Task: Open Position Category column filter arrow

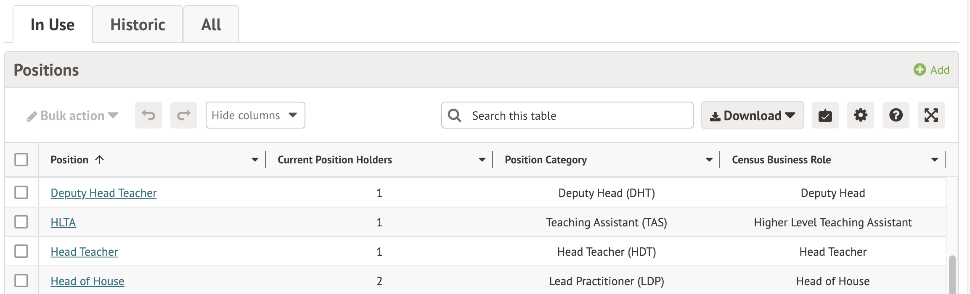Action: pyautogui.click(x=709, y=160)
